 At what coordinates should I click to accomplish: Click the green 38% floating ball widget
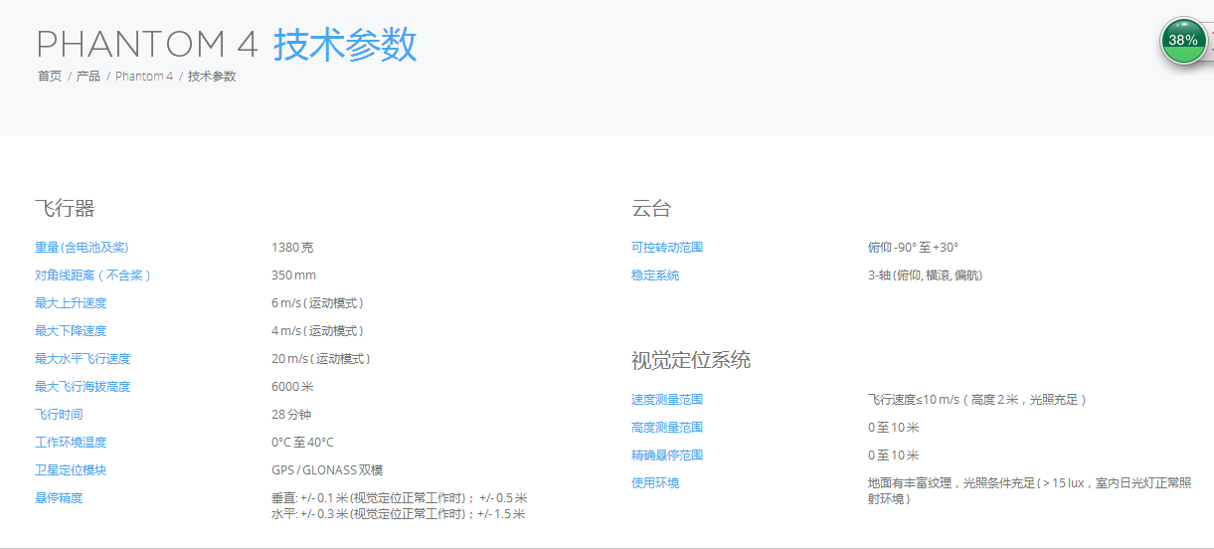(1183, 41)
